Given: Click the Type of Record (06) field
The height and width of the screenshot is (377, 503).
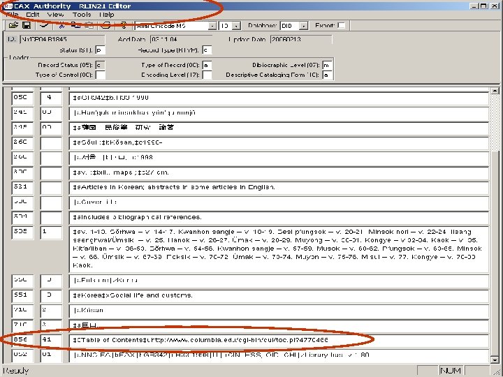Looking at the screenshot, I should pos(207,66).
